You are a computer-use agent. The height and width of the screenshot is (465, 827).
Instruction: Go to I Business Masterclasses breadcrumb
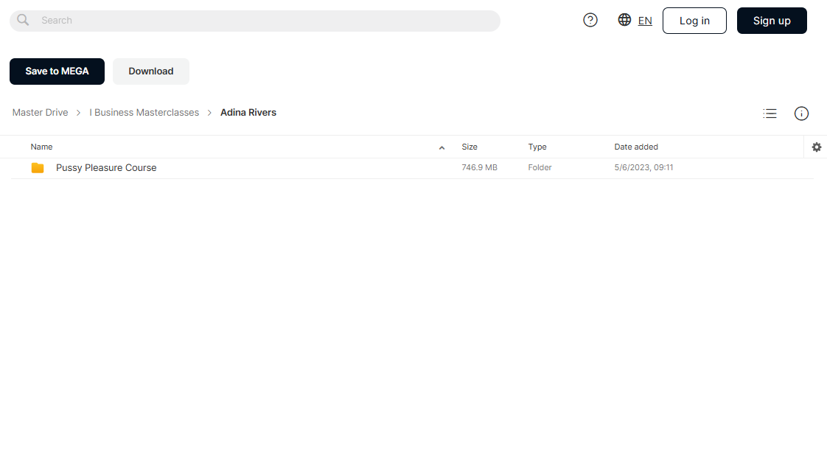point(144,112)
